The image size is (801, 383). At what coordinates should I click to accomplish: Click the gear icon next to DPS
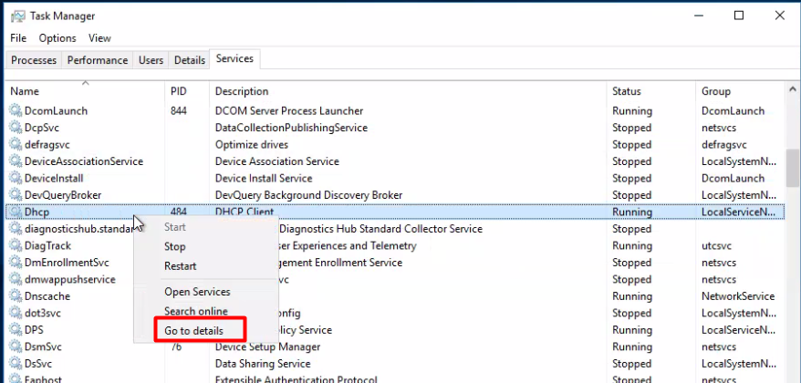16,330
